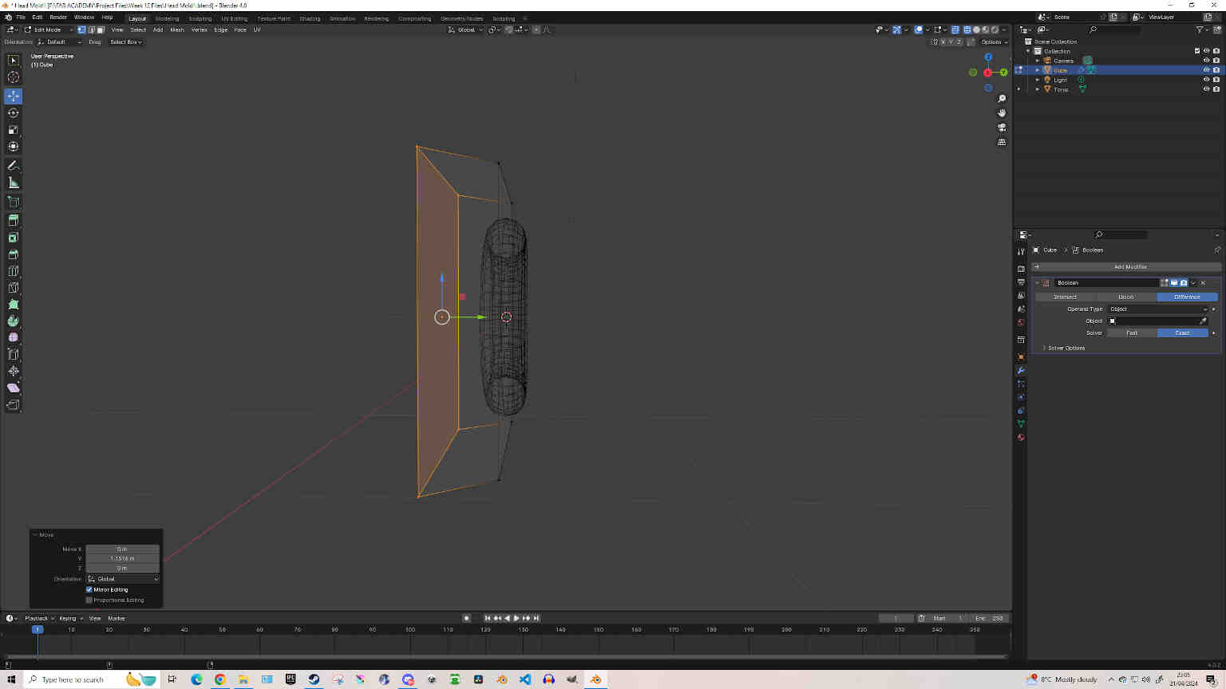
Task: Choose the Rotate tool
Action: [x=14, y=112]
